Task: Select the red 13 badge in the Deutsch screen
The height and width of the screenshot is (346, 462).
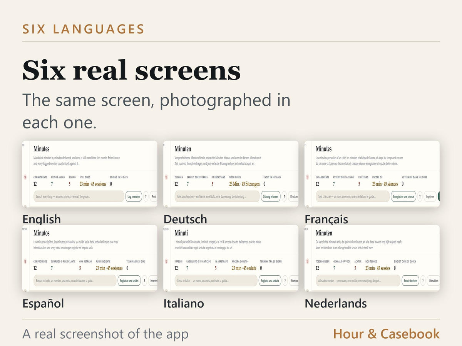Action: [166, 178]
